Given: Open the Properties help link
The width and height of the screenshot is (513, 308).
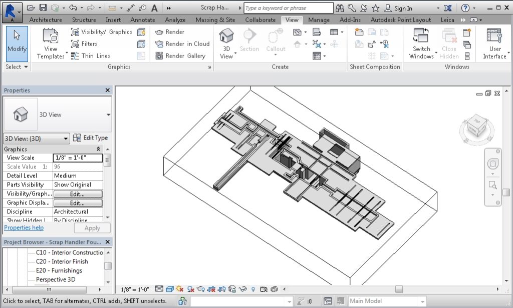Looking at the screenshot, I should [x=24, y=227].
